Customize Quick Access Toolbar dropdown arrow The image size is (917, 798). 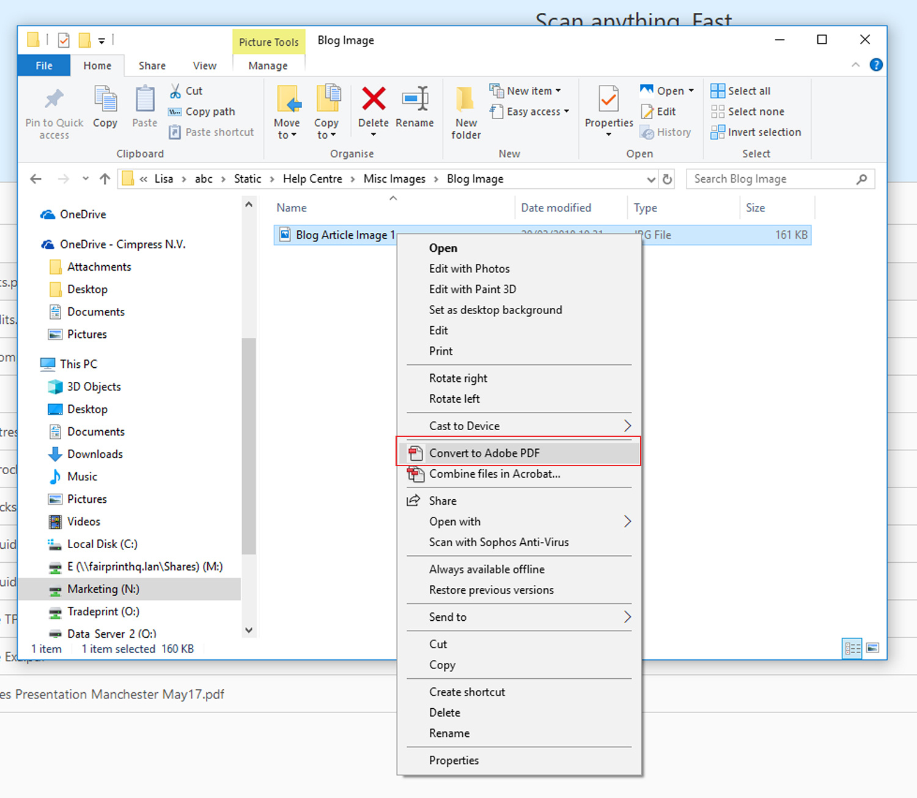[101, 41]
